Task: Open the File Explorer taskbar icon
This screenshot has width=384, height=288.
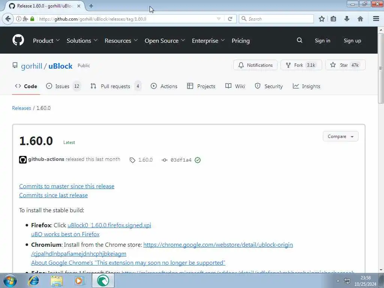Action: [x=57, y=280]
